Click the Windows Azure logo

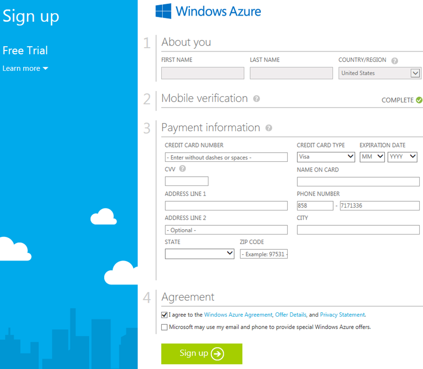[208, 11]
